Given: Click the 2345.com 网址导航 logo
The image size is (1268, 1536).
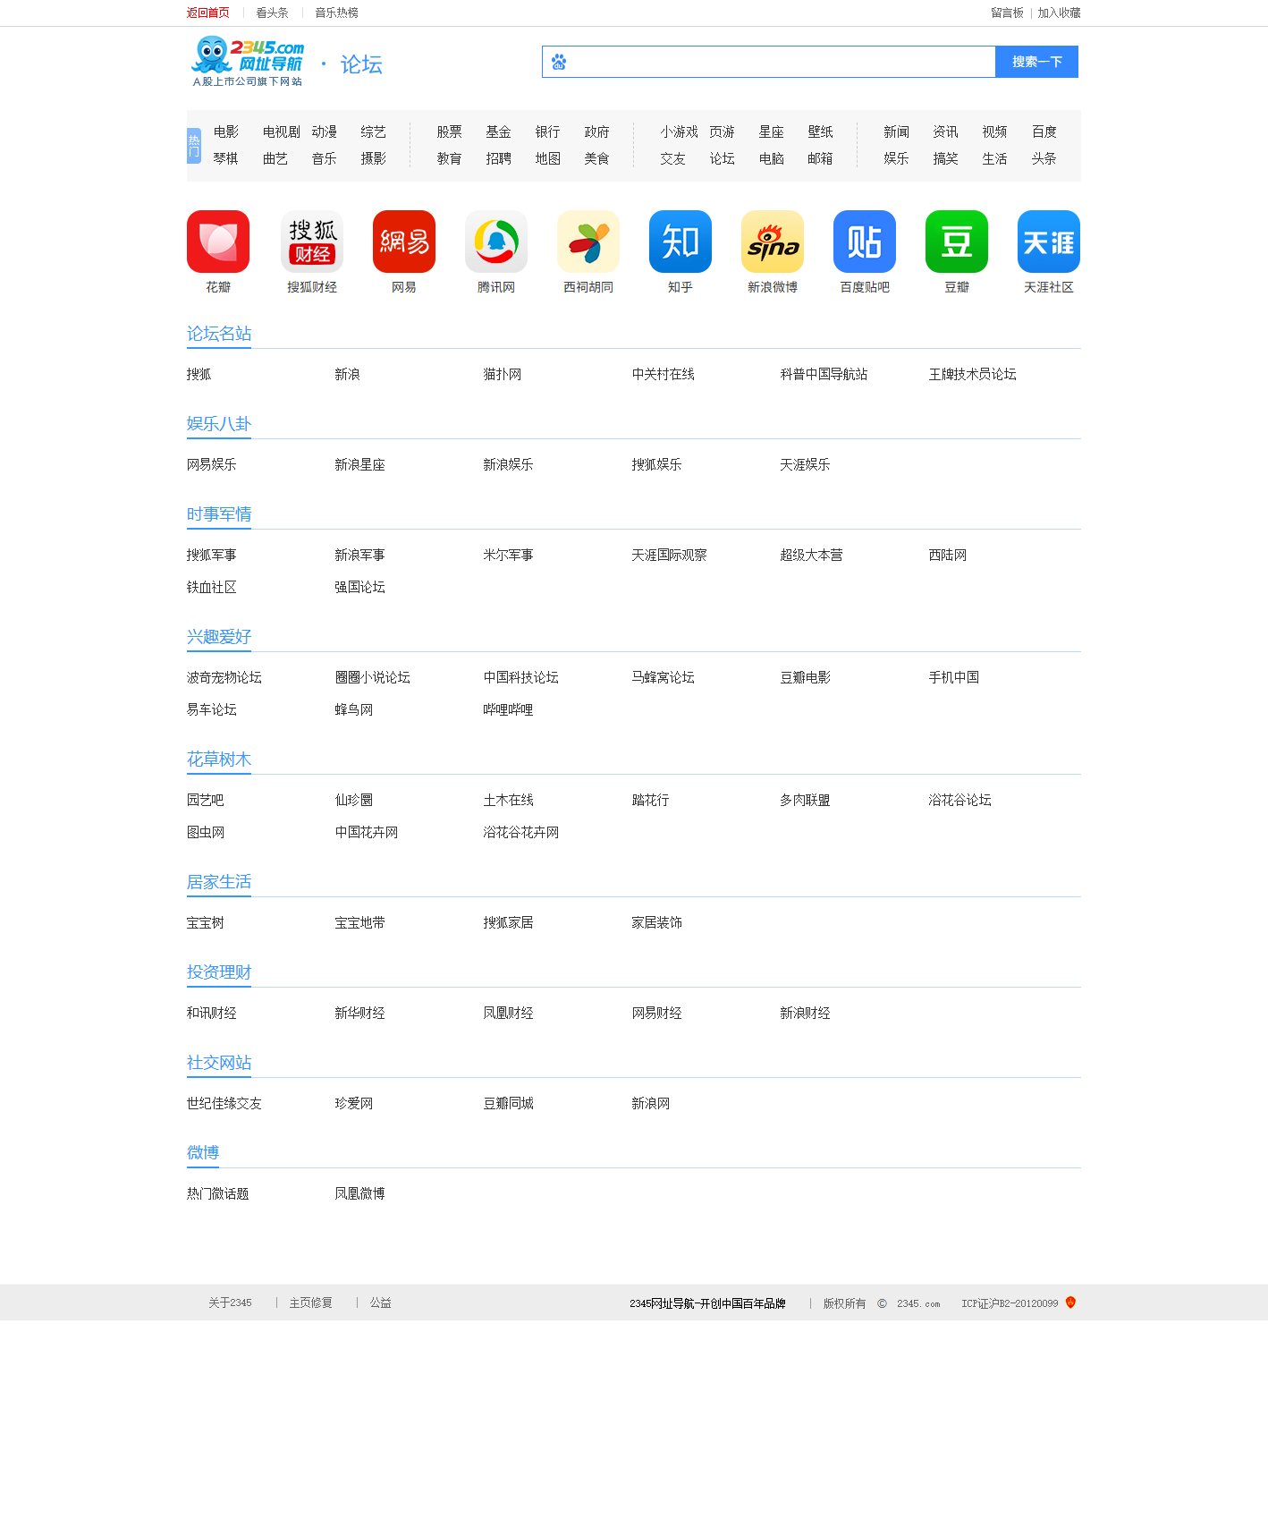Looking at the screenshot, I should pyautogui.click(x=248, y=61).
